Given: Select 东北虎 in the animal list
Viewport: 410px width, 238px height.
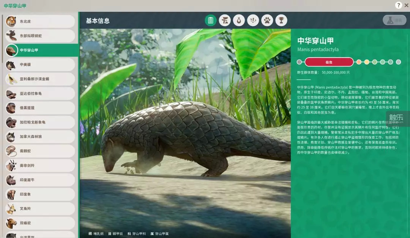Looking at the screenshot, I should pyautogui.click(x=40, y=22).
